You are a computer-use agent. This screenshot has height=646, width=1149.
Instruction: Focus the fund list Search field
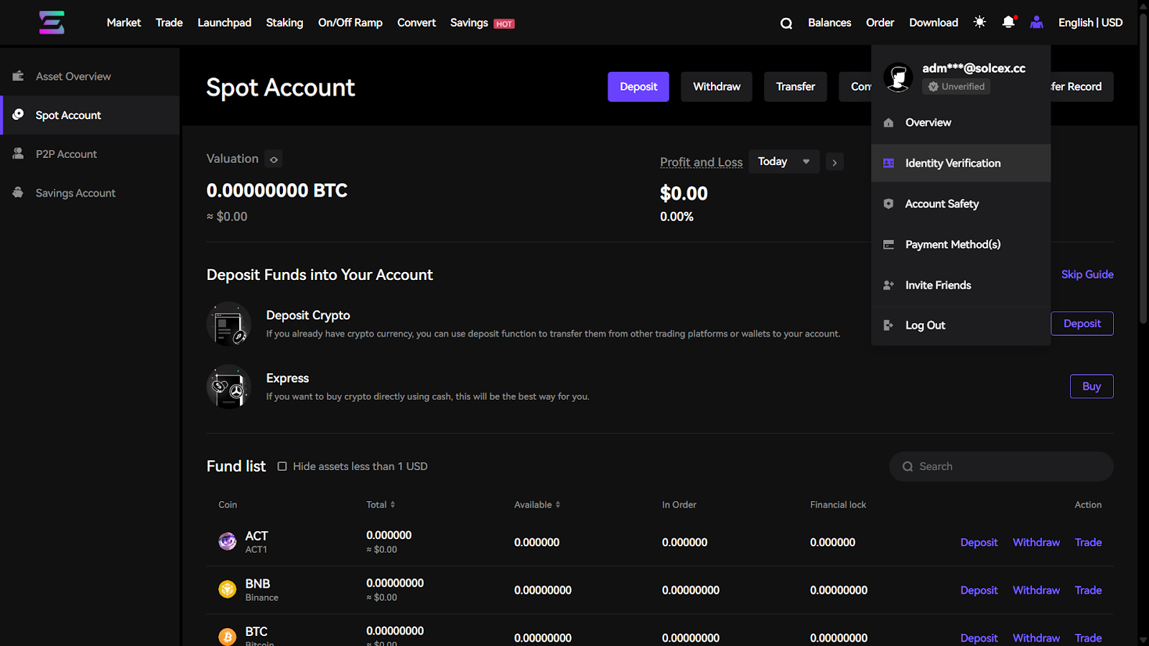click(1005, 467)
